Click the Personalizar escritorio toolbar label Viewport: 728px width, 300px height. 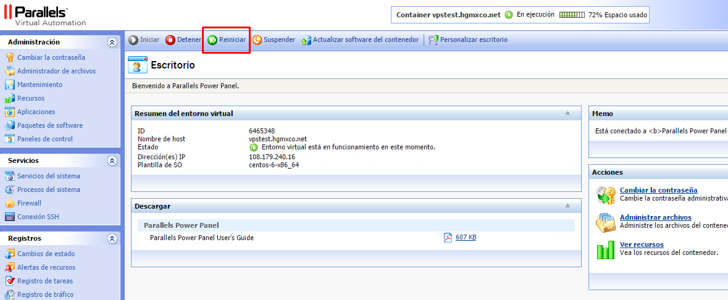(474, 40)
